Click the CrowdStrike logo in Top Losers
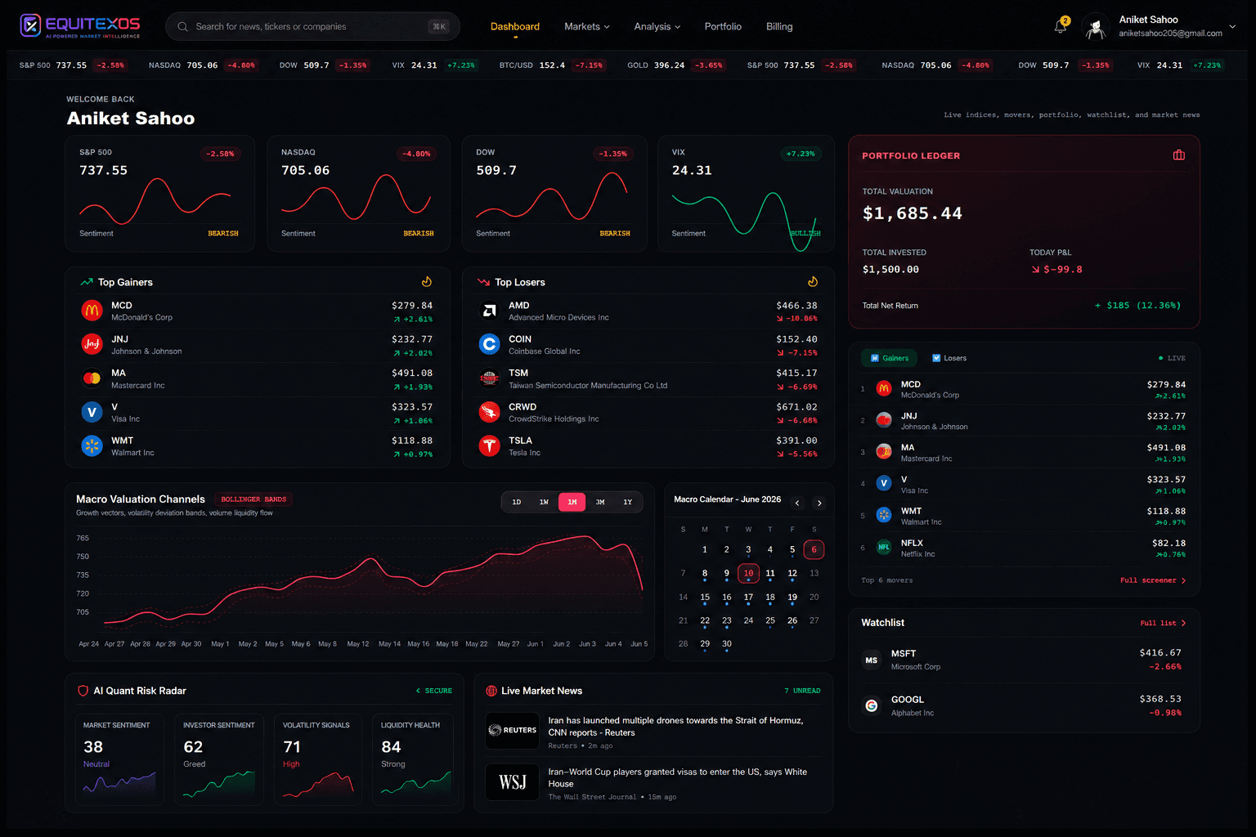This screenshot has height=837, width=1256. click(x=489, y=412)
